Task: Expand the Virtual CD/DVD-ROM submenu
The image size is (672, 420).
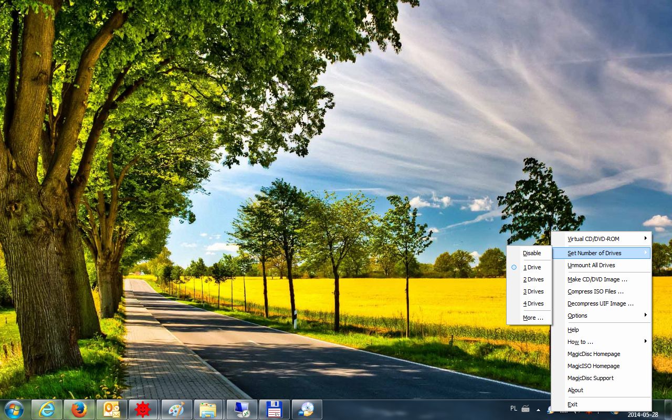Action: (x=601, y=239)
